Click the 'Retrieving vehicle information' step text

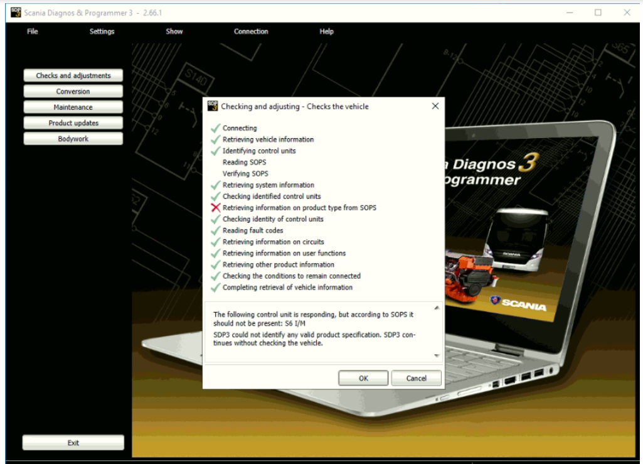click(268, 139)
